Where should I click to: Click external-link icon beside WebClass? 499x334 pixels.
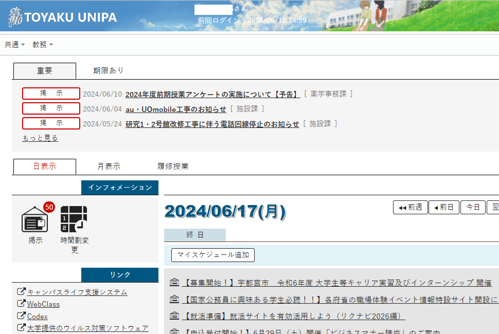pos(21,304)
